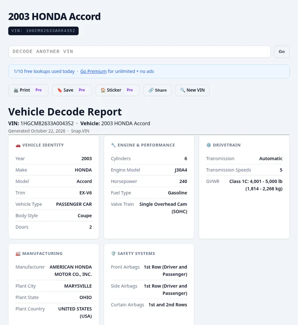Viewport: 298px width, 325px height.
Task: Click the Save button
Action: coord(72,90)
